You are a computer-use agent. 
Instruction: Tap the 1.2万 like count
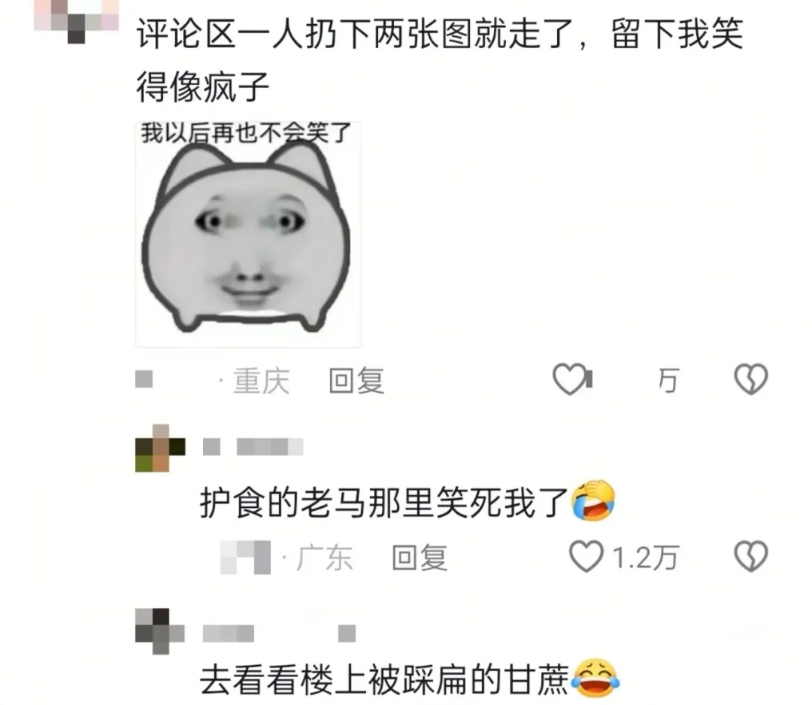645,558
